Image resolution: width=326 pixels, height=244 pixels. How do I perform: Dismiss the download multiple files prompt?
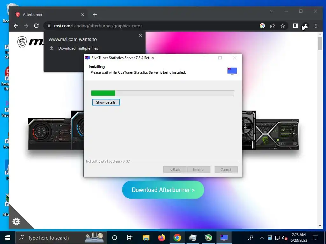(x=140, y=35)
